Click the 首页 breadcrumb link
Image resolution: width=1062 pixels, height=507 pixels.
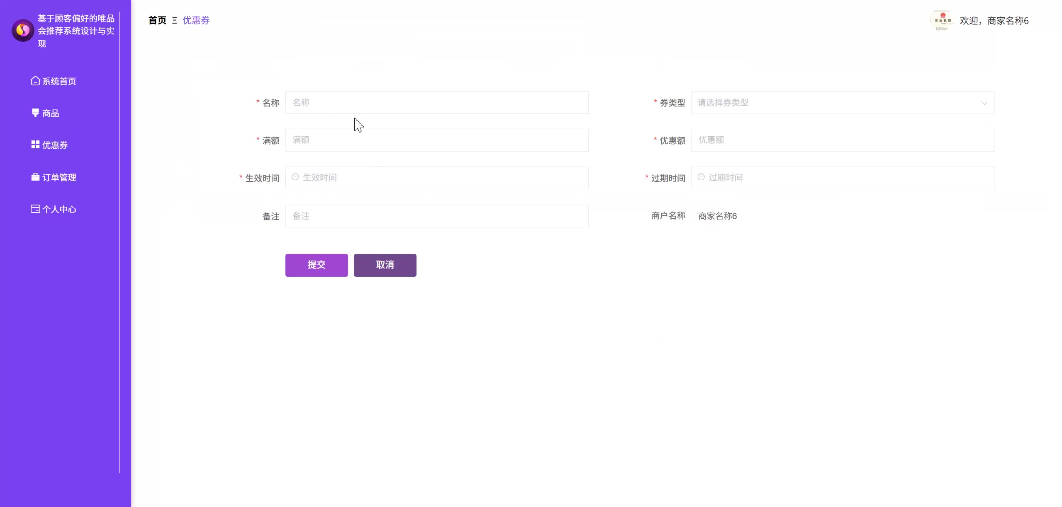(x=157, y=20)
